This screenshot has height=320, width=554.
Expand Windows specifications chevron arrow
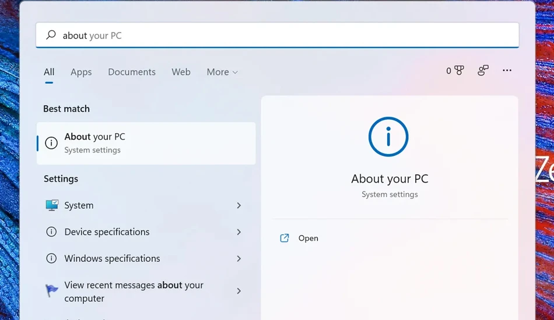pyautogui.click(x=239, y=259)
